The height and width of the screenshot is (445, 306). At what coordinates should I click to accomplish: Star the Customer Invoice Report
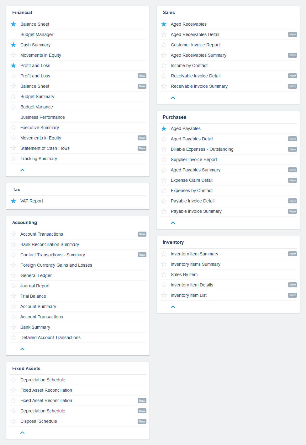pos(164,45)
